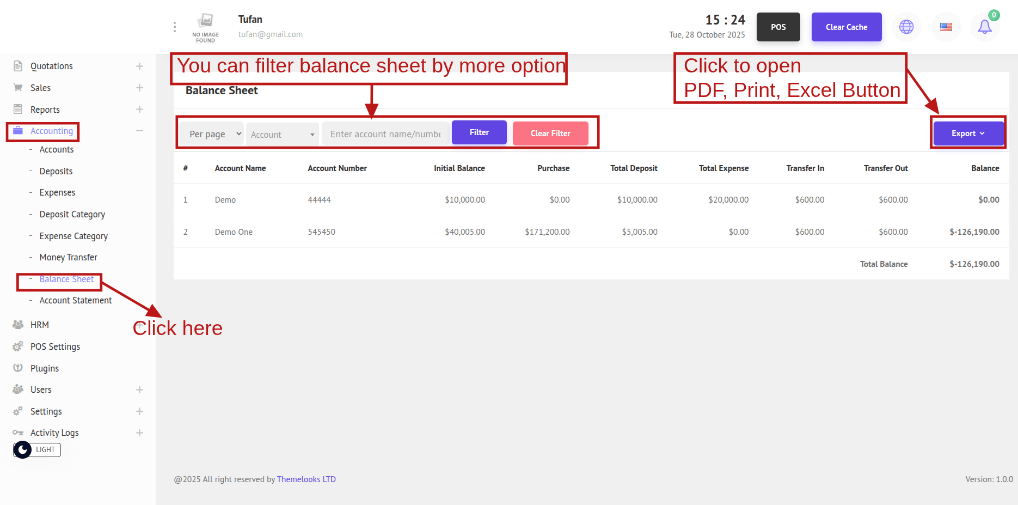
Task: Click the POS Settings gears icon
Action: (18, 346)
